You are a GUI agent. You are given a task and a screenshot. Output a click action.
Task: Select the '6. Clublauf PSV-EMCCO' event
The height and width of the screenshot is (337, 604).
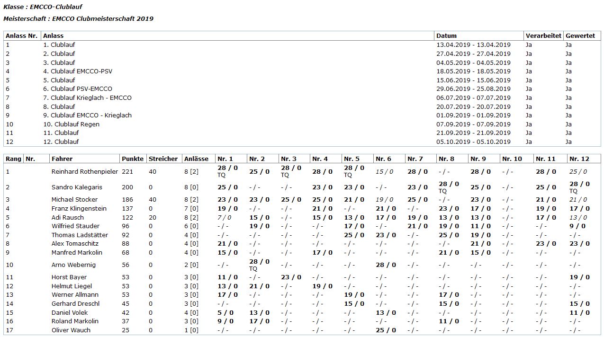78,89
